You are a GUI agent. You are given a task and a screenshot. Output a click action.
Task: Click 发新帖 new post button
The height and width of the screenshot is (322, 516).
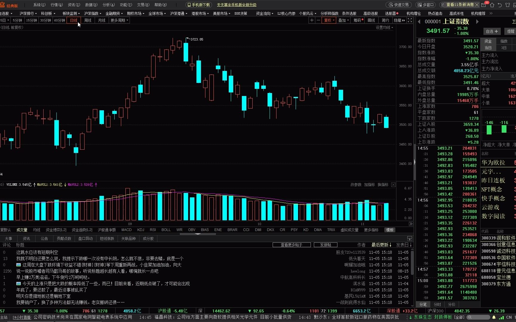pyautogui.click(x=325, y=245)
